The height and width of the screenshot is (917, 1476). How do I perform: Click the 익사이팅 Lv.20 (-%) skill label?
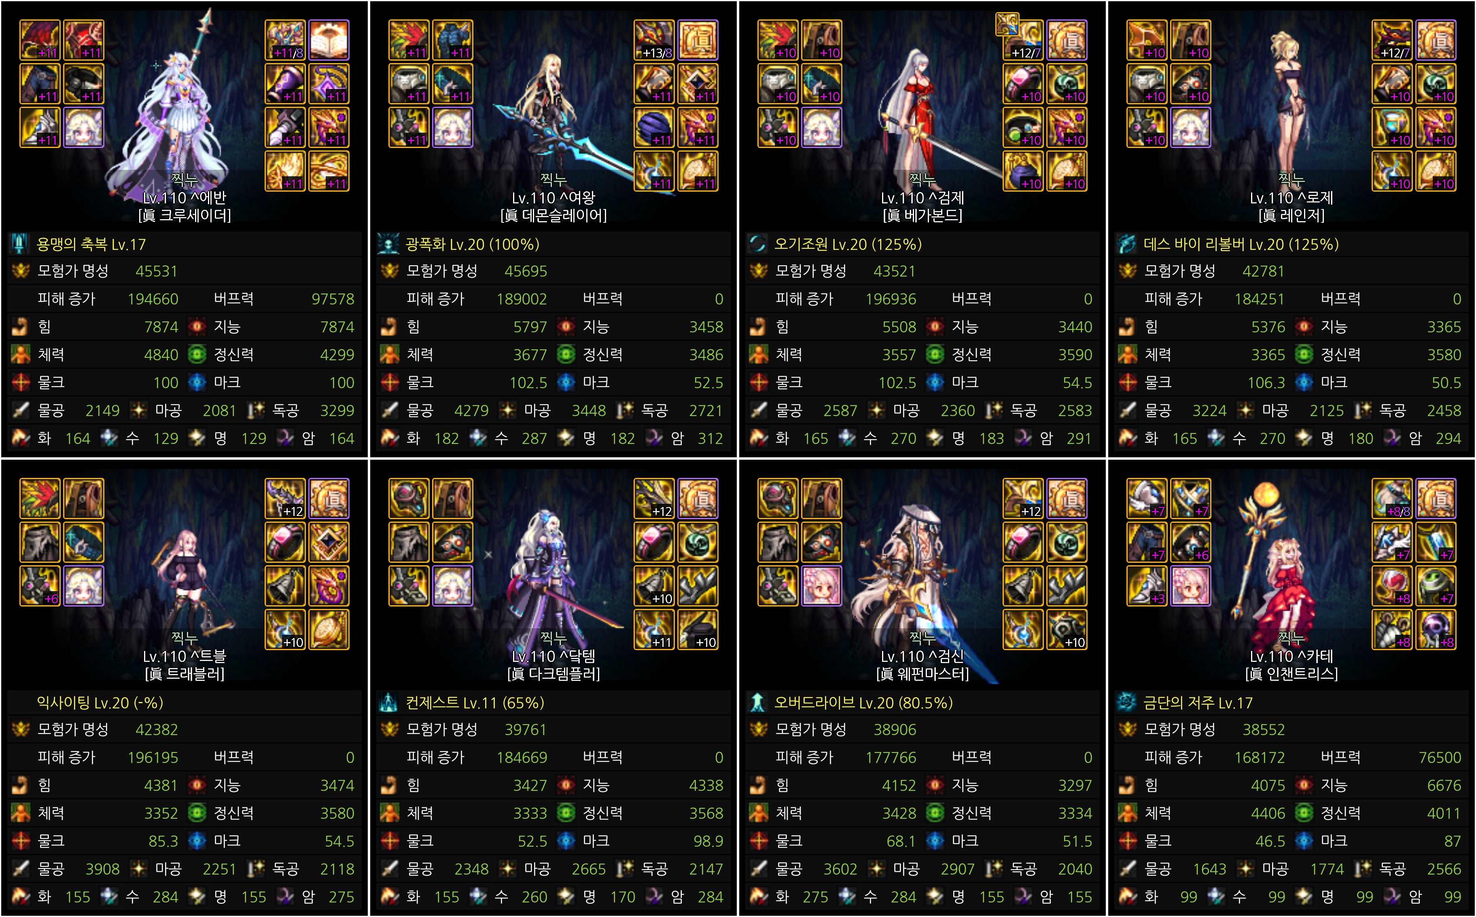[100, 702]
